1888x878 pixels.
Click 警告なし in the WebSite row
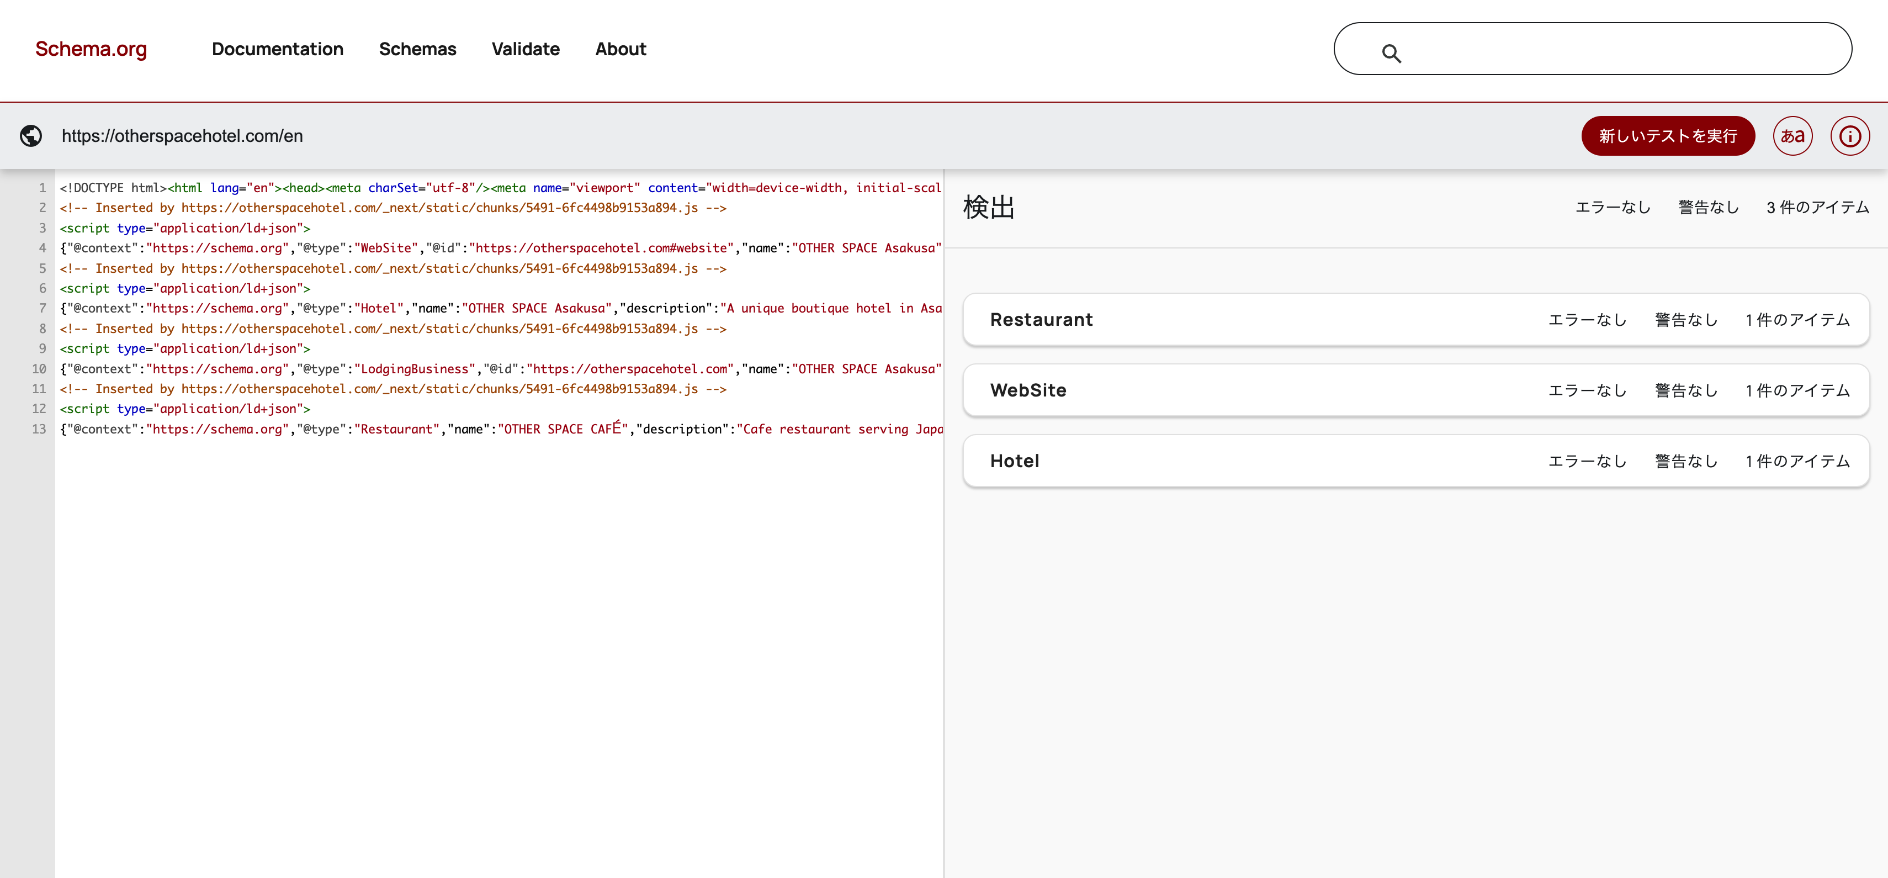(1686, 390)
